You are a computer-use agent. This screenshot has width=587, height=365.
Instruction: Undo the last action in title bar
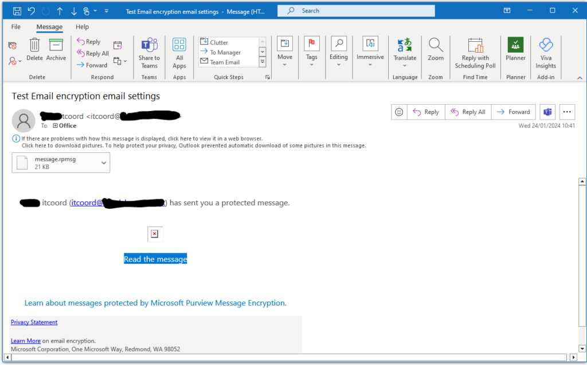click(x=32, y=11)
